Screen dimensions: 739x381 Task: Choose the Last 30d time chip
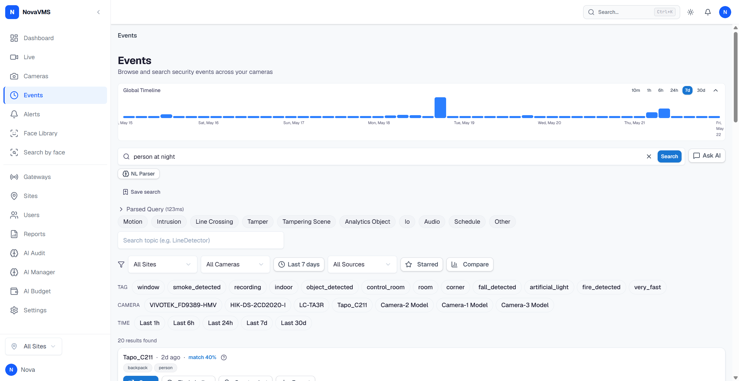pyautogui.click(x=293, y=323)
